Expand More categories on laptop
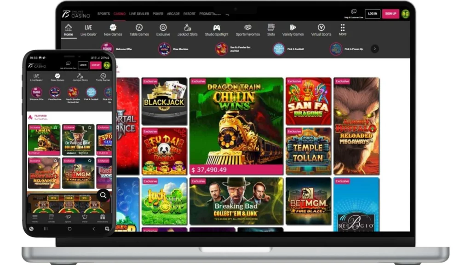471x265 pixels. [x=342, y=30]
